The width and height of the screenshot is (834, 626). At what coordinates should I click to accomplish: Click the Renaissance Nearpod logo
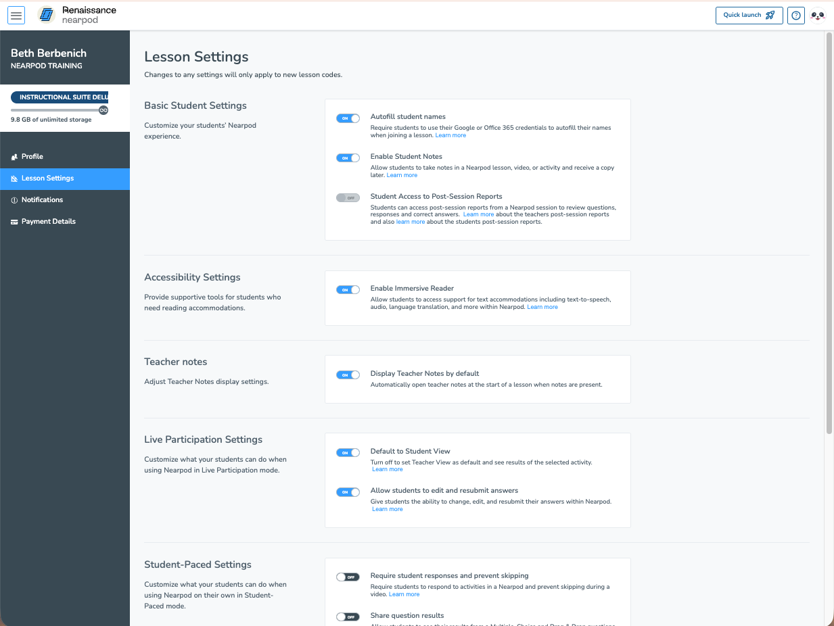[x=76, y=15]
